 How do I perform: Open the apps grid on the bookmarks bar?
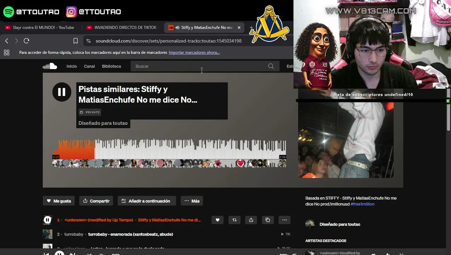click(x=6, y=52)
